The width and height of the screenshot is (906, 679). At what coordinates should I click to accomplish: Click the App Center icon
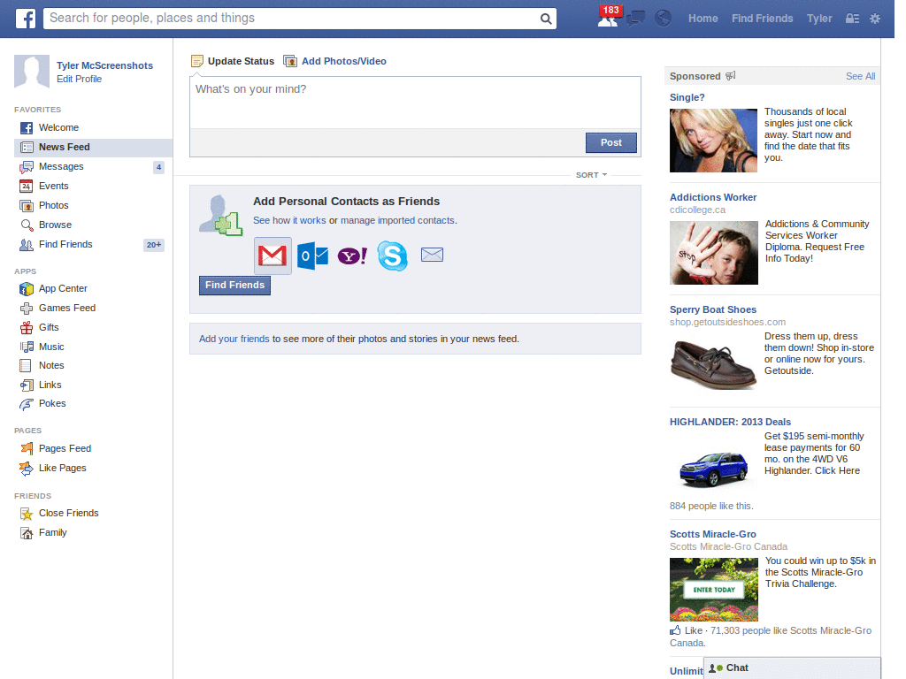[x=26, y=288]
